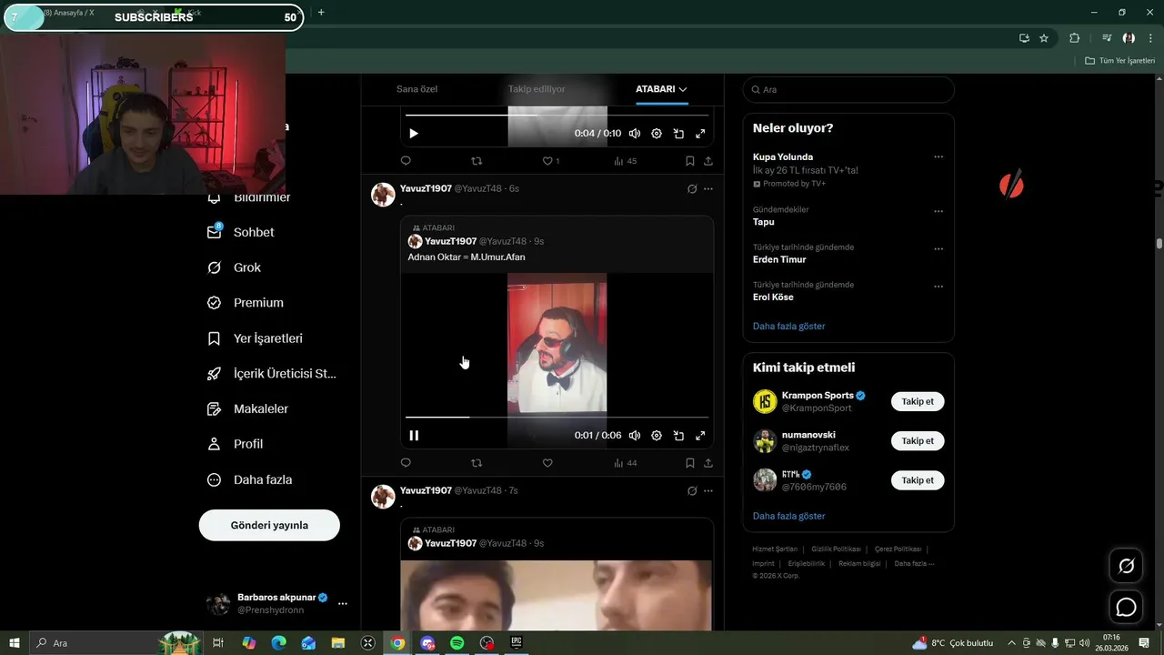Ask Grok about YavuzT1907's 6s post
1164x655 pixels.
(x=692, y=189)
